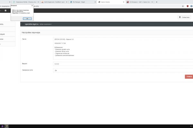Click into the Лента text area
193x128 pixels.
pos(122,48)
